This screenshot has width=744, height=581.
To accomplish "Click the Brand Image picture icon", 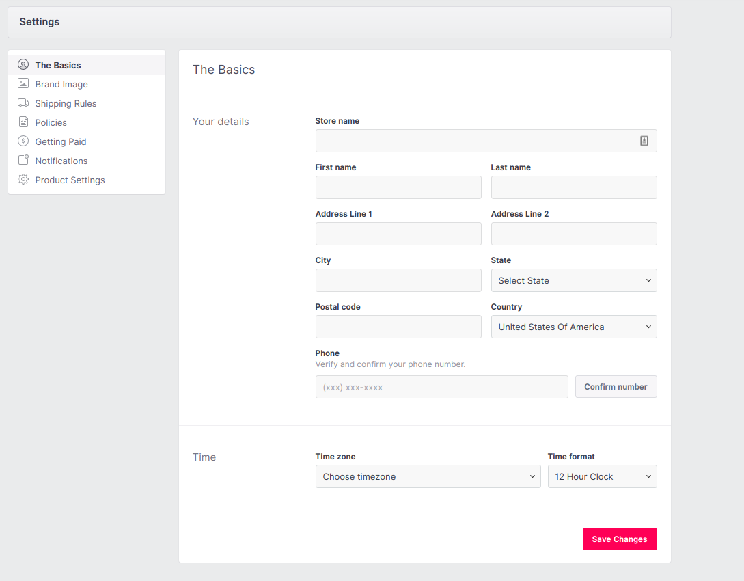I will click(x=23, y=84).
